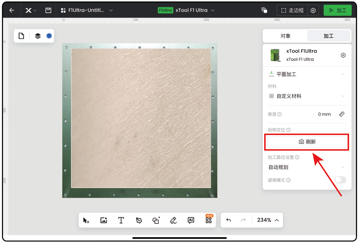
Task: Save project with the floppy disk icon
Action: 48,10
